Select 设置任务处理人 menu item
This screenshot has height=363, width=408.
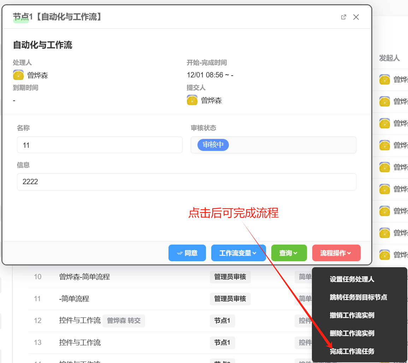[x=352, y=279]
